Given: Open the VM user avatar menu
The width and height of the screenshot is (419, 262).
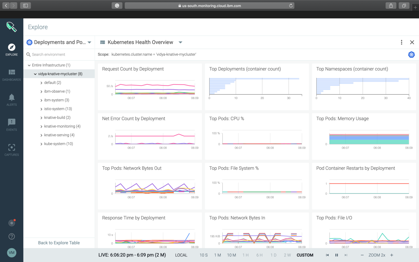Looking at the screenshot, I should coord(12,253).
